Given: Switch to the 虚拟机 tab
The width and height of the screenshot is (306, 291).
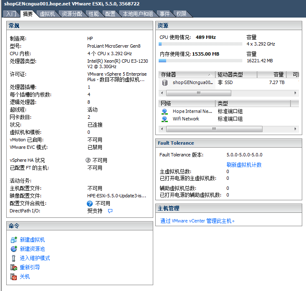Looking at the screenshot, I should [x=47, y=14].
